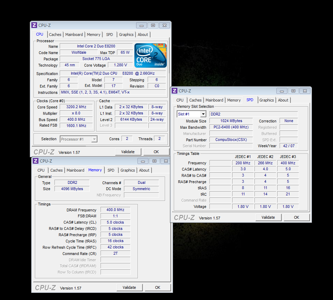Screen dimensions: 333x300
Task: Click the 6144 KBytes Level 2 cache value
Action: click(x=131, y=119)
